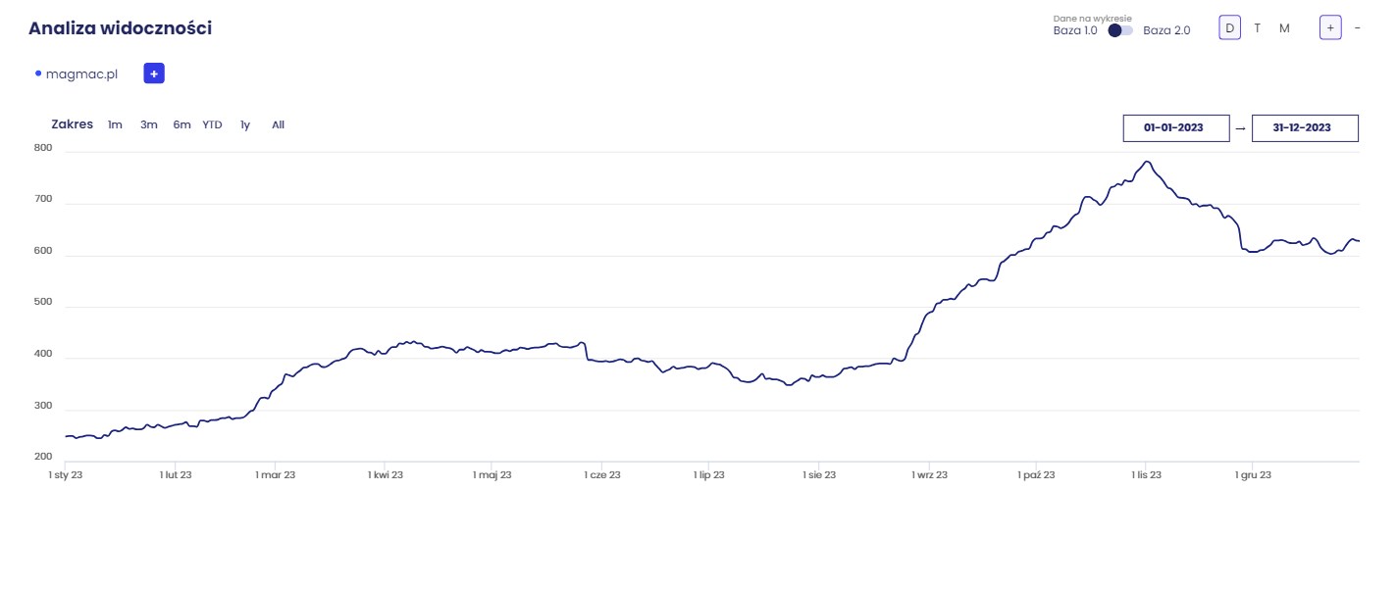Toggle the Baza 1.0 / Baza 2.0 switch
Viewport: 1397px width, 589px height.
pyautogui.click(x=1120, y=30)
